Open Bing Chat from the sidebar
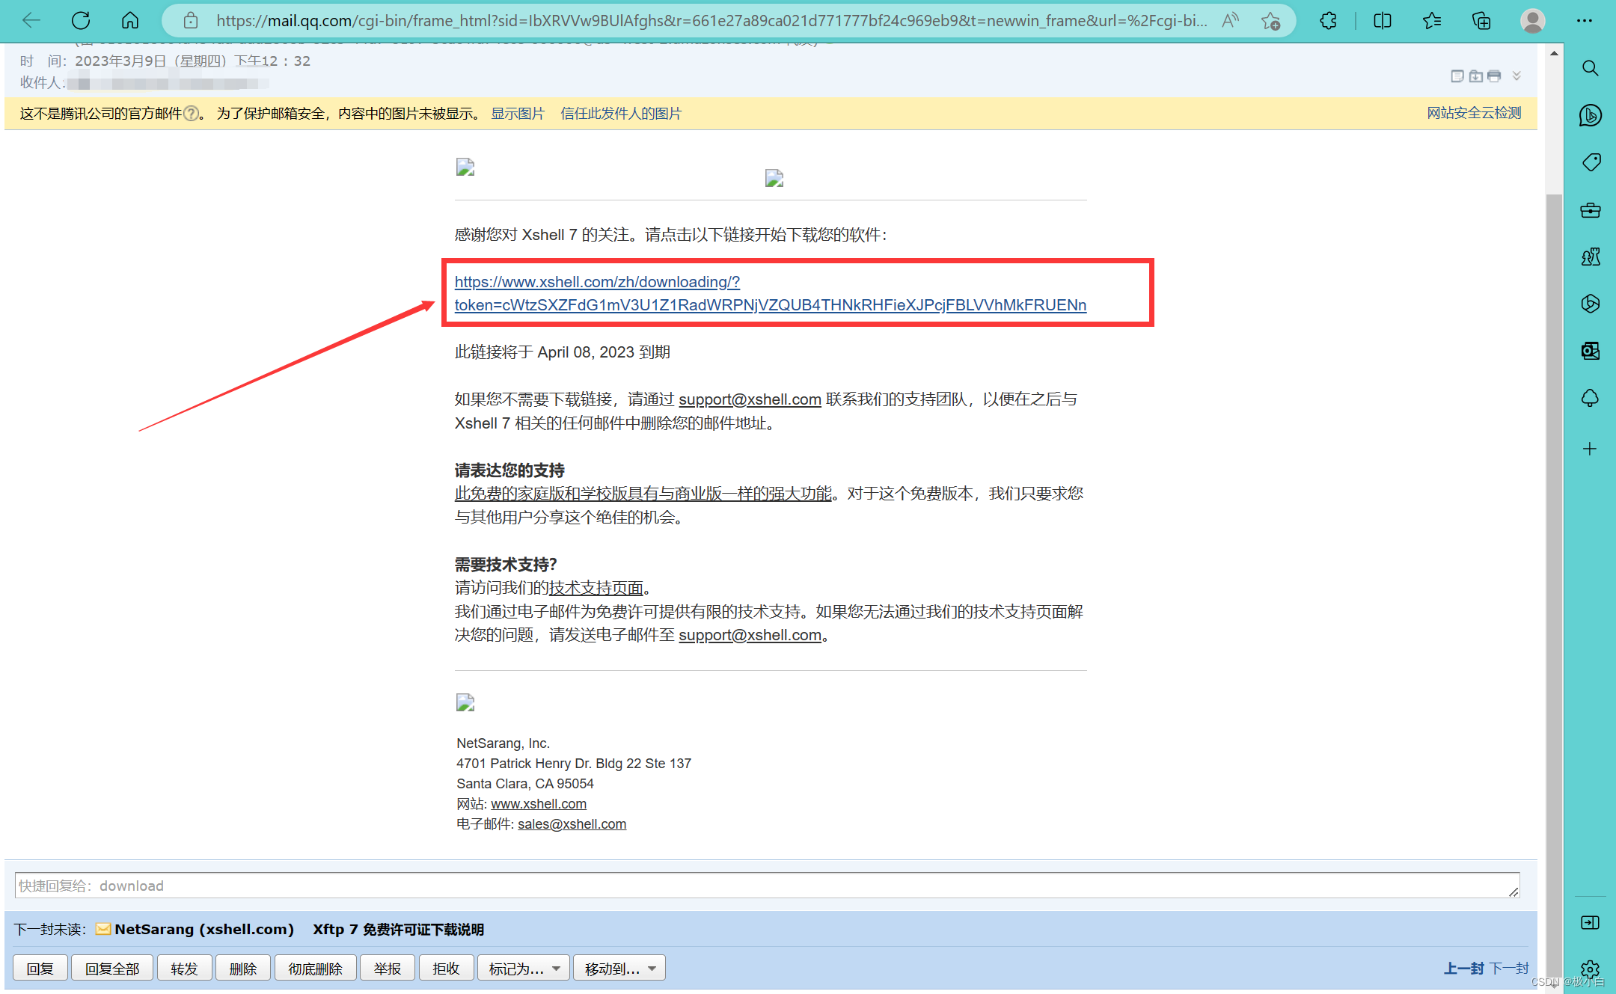 (1590, 115)
